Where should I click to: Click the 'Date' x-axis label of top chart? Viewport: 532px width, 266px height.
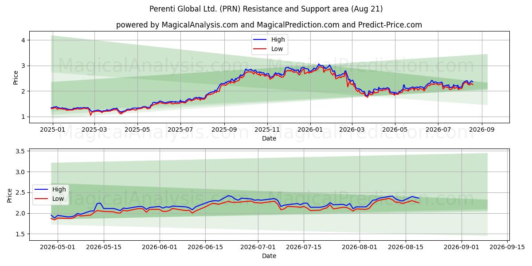coord(269,138)
